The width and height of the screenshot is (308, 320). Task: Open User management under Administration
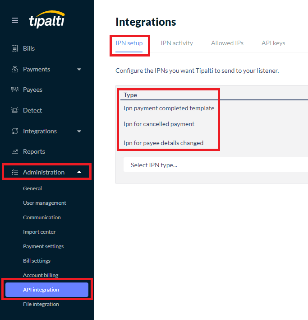[45, 203]
